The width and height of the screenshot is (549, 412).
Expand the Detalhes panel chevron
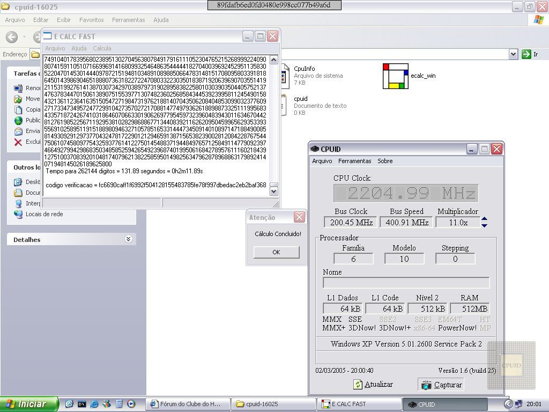coord(129,239)
